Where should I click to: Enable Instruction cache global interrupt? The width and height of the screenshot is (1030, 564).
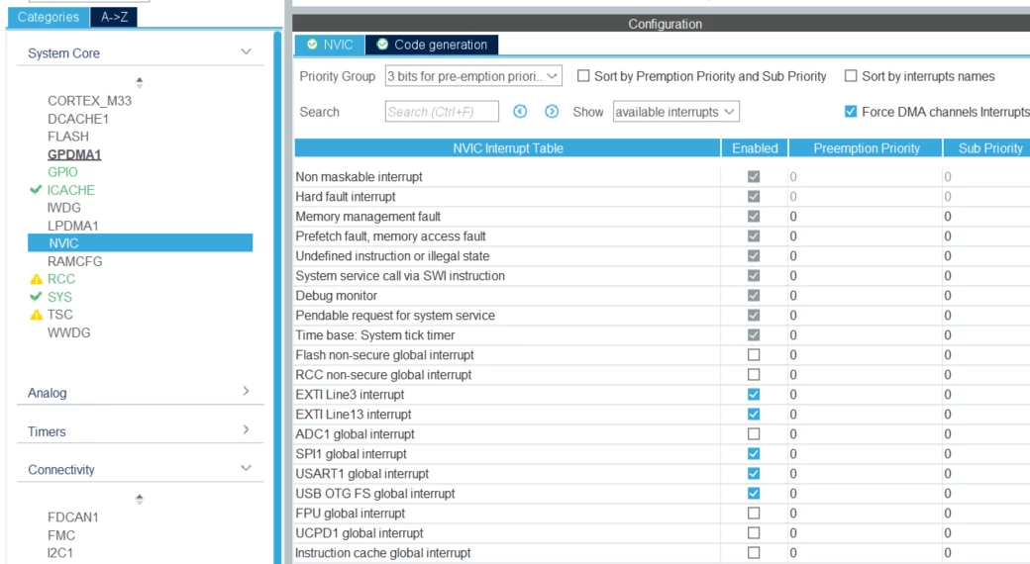tap(754, 553)
